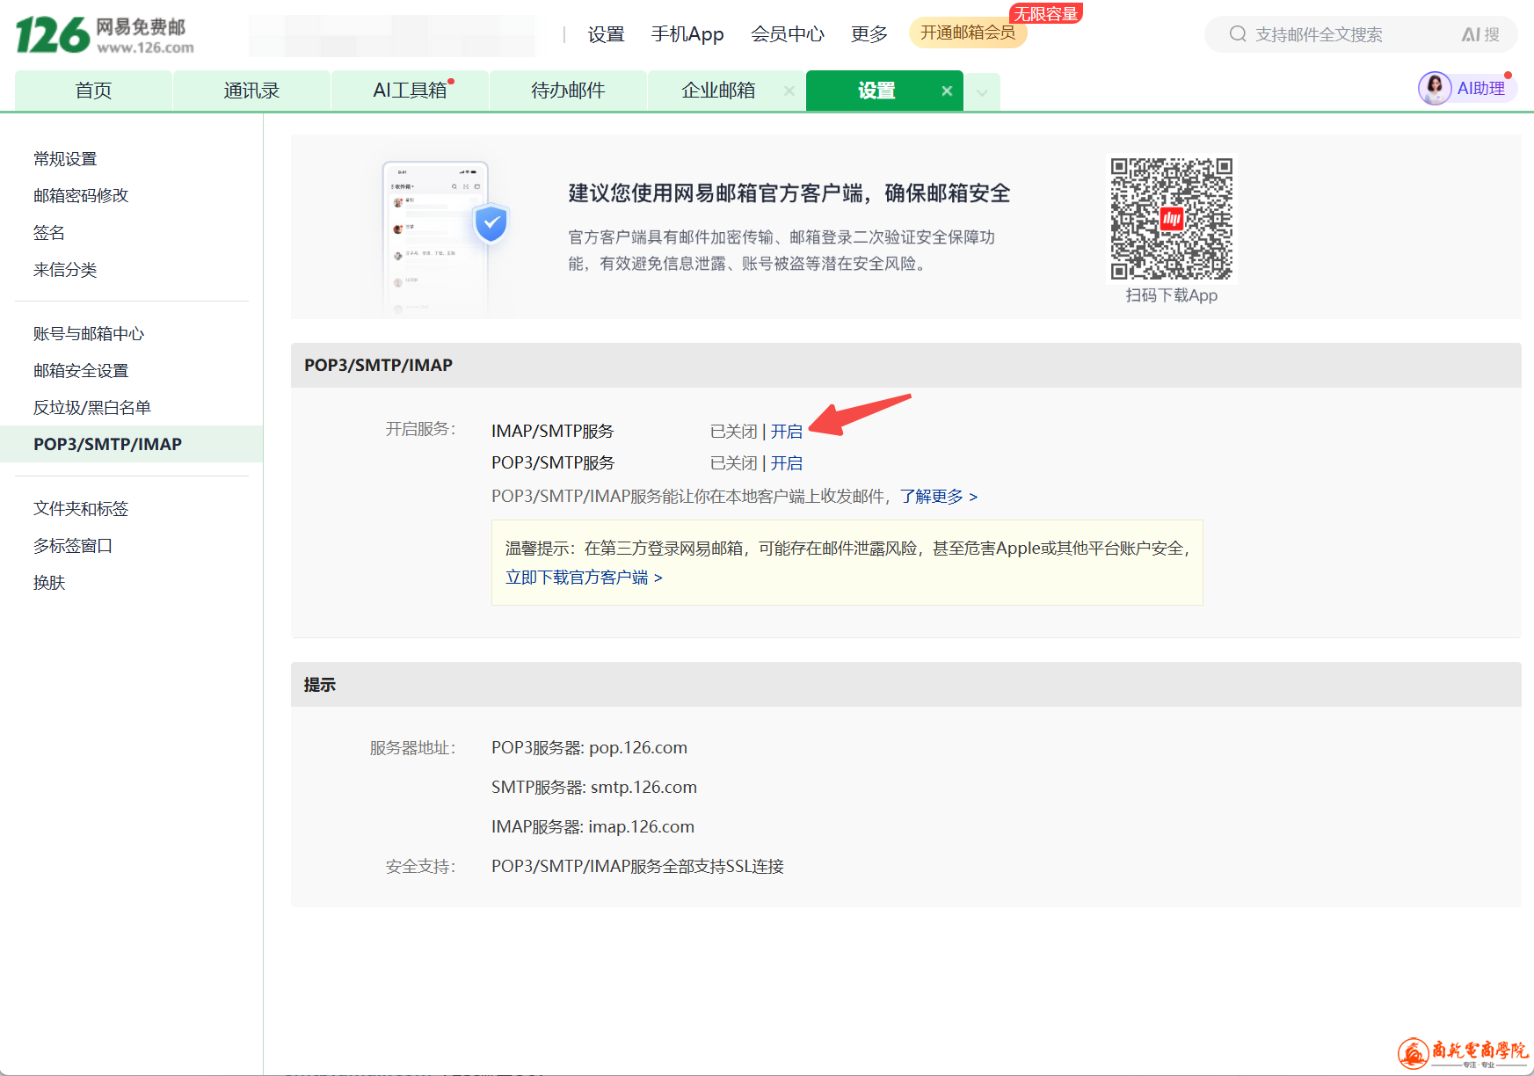Open the AI 搜 search button
1534x1076 pixels.
tap(1480, 34)
